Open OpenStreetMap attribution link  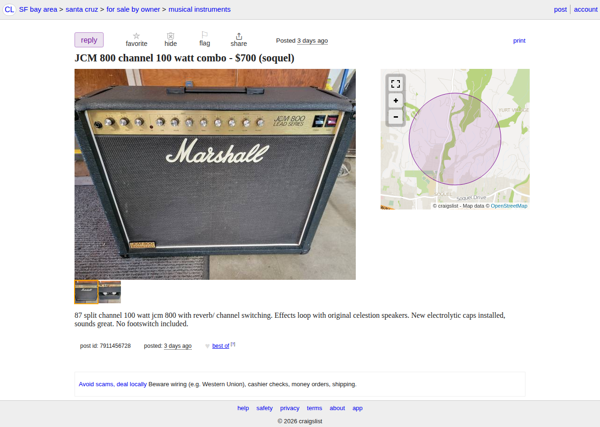click(509, 206)
